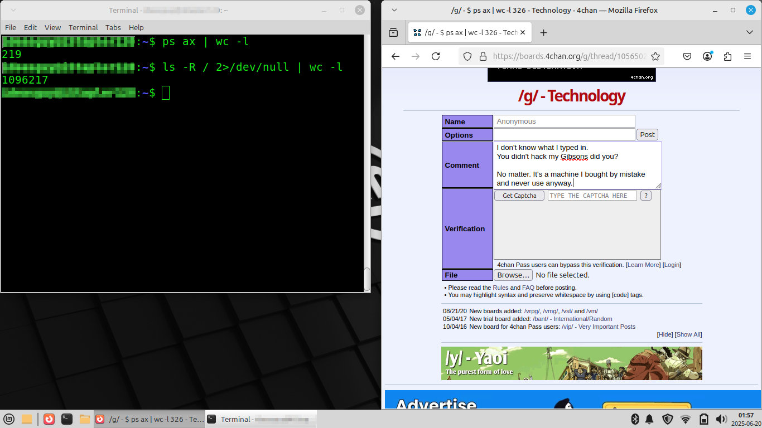
Task: Focus the captcha entry field
Action: pos(592,196)
